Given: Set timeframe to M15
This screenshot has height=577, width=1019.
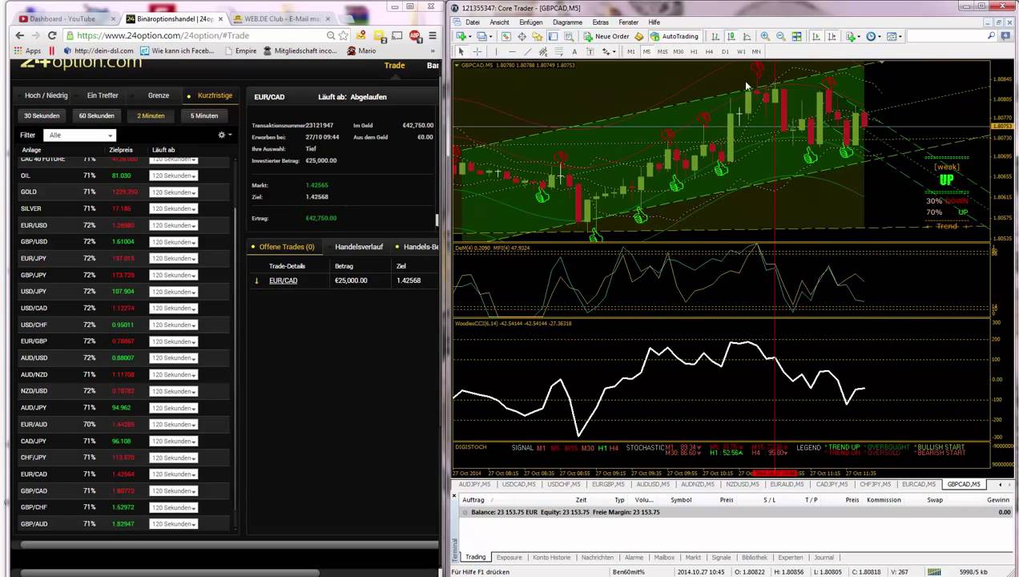Looking at the screenshot, I should pos(663,51).
